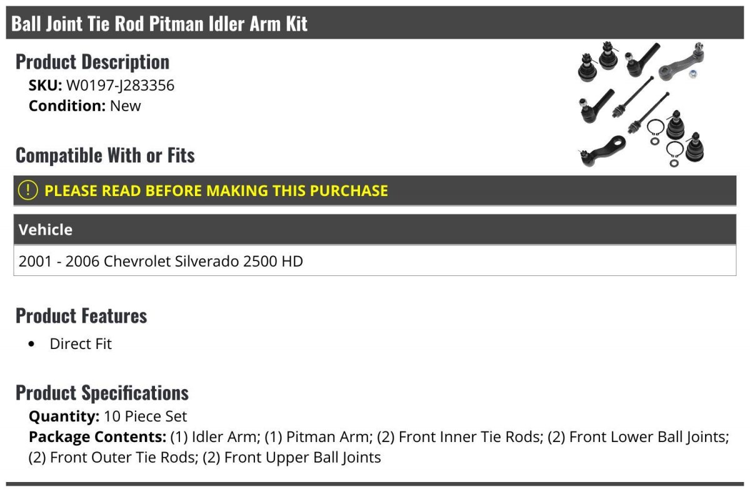
Task: Click the Direct Fit bullet item
Action: click(x=81, y=344)
